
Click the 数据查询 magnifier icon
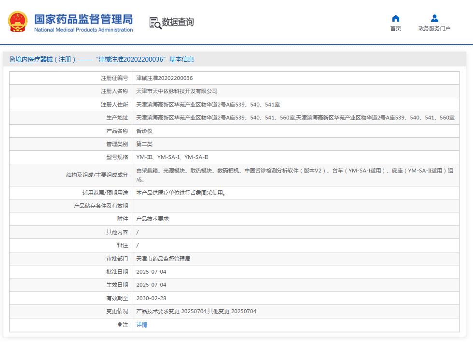point(155,22)
